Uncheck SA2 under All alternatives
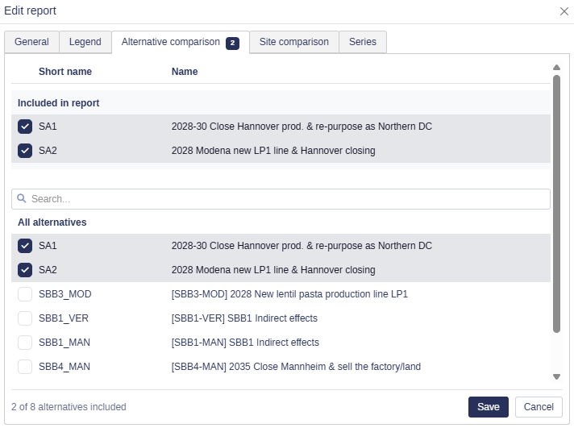The image size is (574, 428). 25,270
